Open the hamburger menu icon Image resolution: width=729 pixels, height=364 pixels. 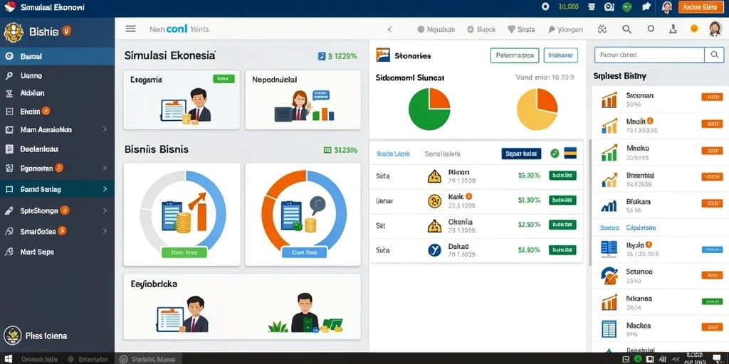coord(131,28)
